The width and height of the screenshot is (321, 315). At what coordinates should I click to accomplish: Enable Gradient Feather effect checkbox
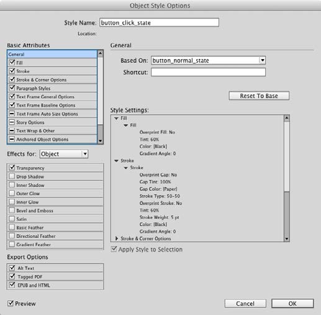click(x=12, y=244)
